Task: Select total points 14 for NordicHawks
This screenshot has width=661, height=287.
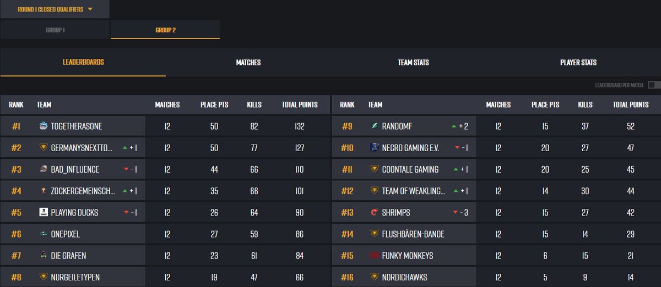Action: pyautogui.click(x=630, y=277)
